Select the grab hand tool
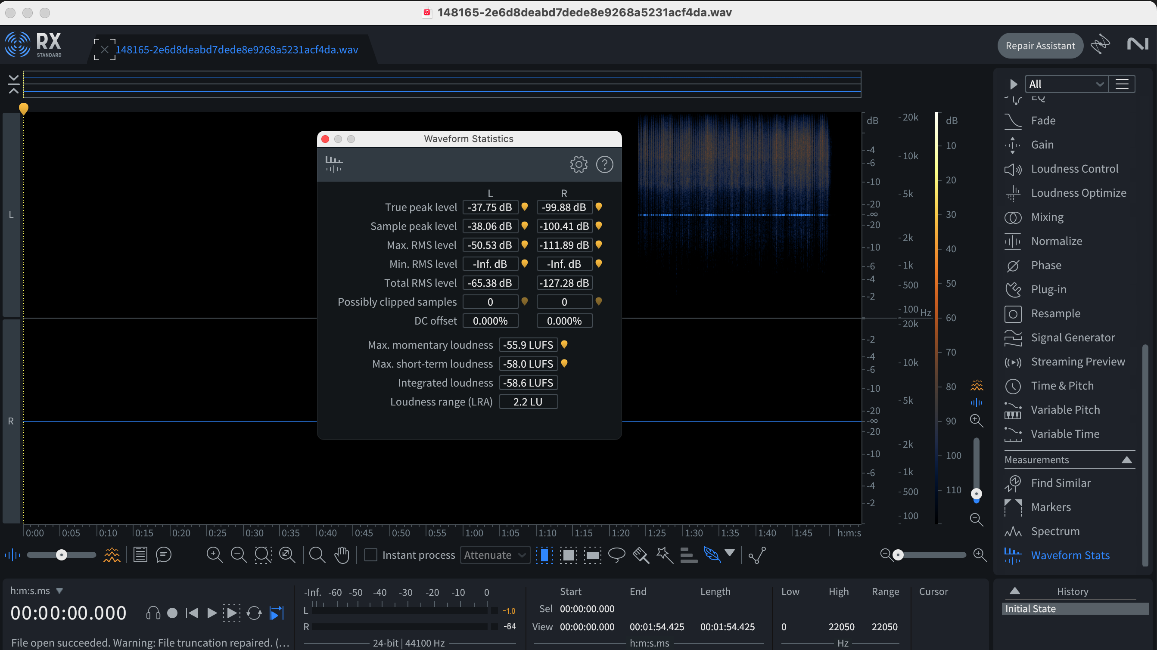1157x650 pixels. point(341,555)
